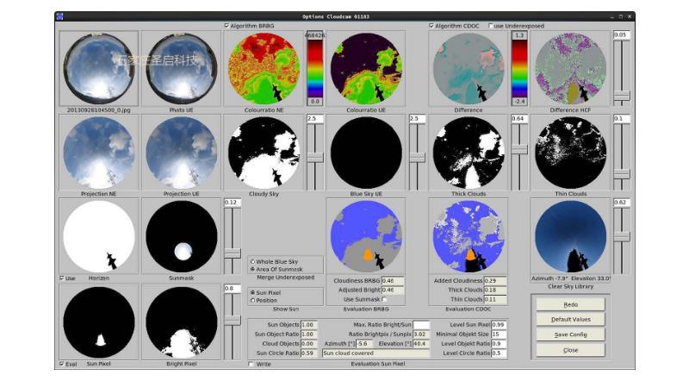Toggle the Use Horizon checkbox
689x381 pixels.
61,278
